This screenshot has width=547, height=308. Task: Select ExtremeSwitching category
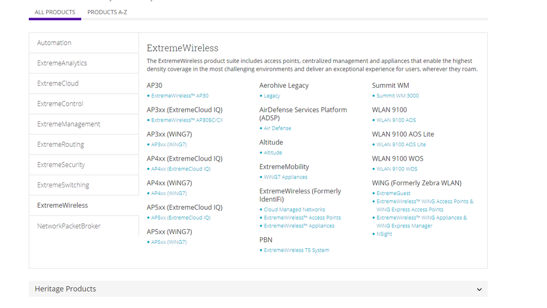84,185
